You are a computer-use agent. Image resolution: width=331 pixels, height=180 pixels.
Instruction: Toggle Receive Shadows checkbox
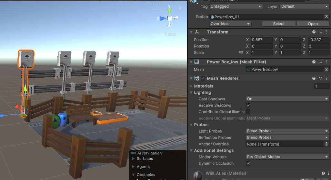[x=248, y=105]
